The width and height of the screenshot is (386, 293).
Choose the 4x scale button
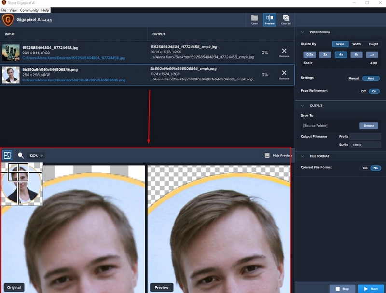click(x=341, y=54)
